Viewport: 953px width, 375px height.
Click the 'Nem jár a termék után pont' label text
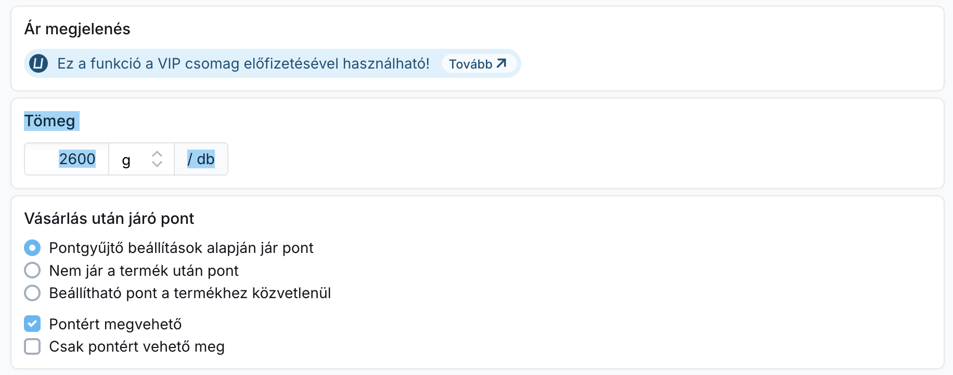tap(144, 271)
